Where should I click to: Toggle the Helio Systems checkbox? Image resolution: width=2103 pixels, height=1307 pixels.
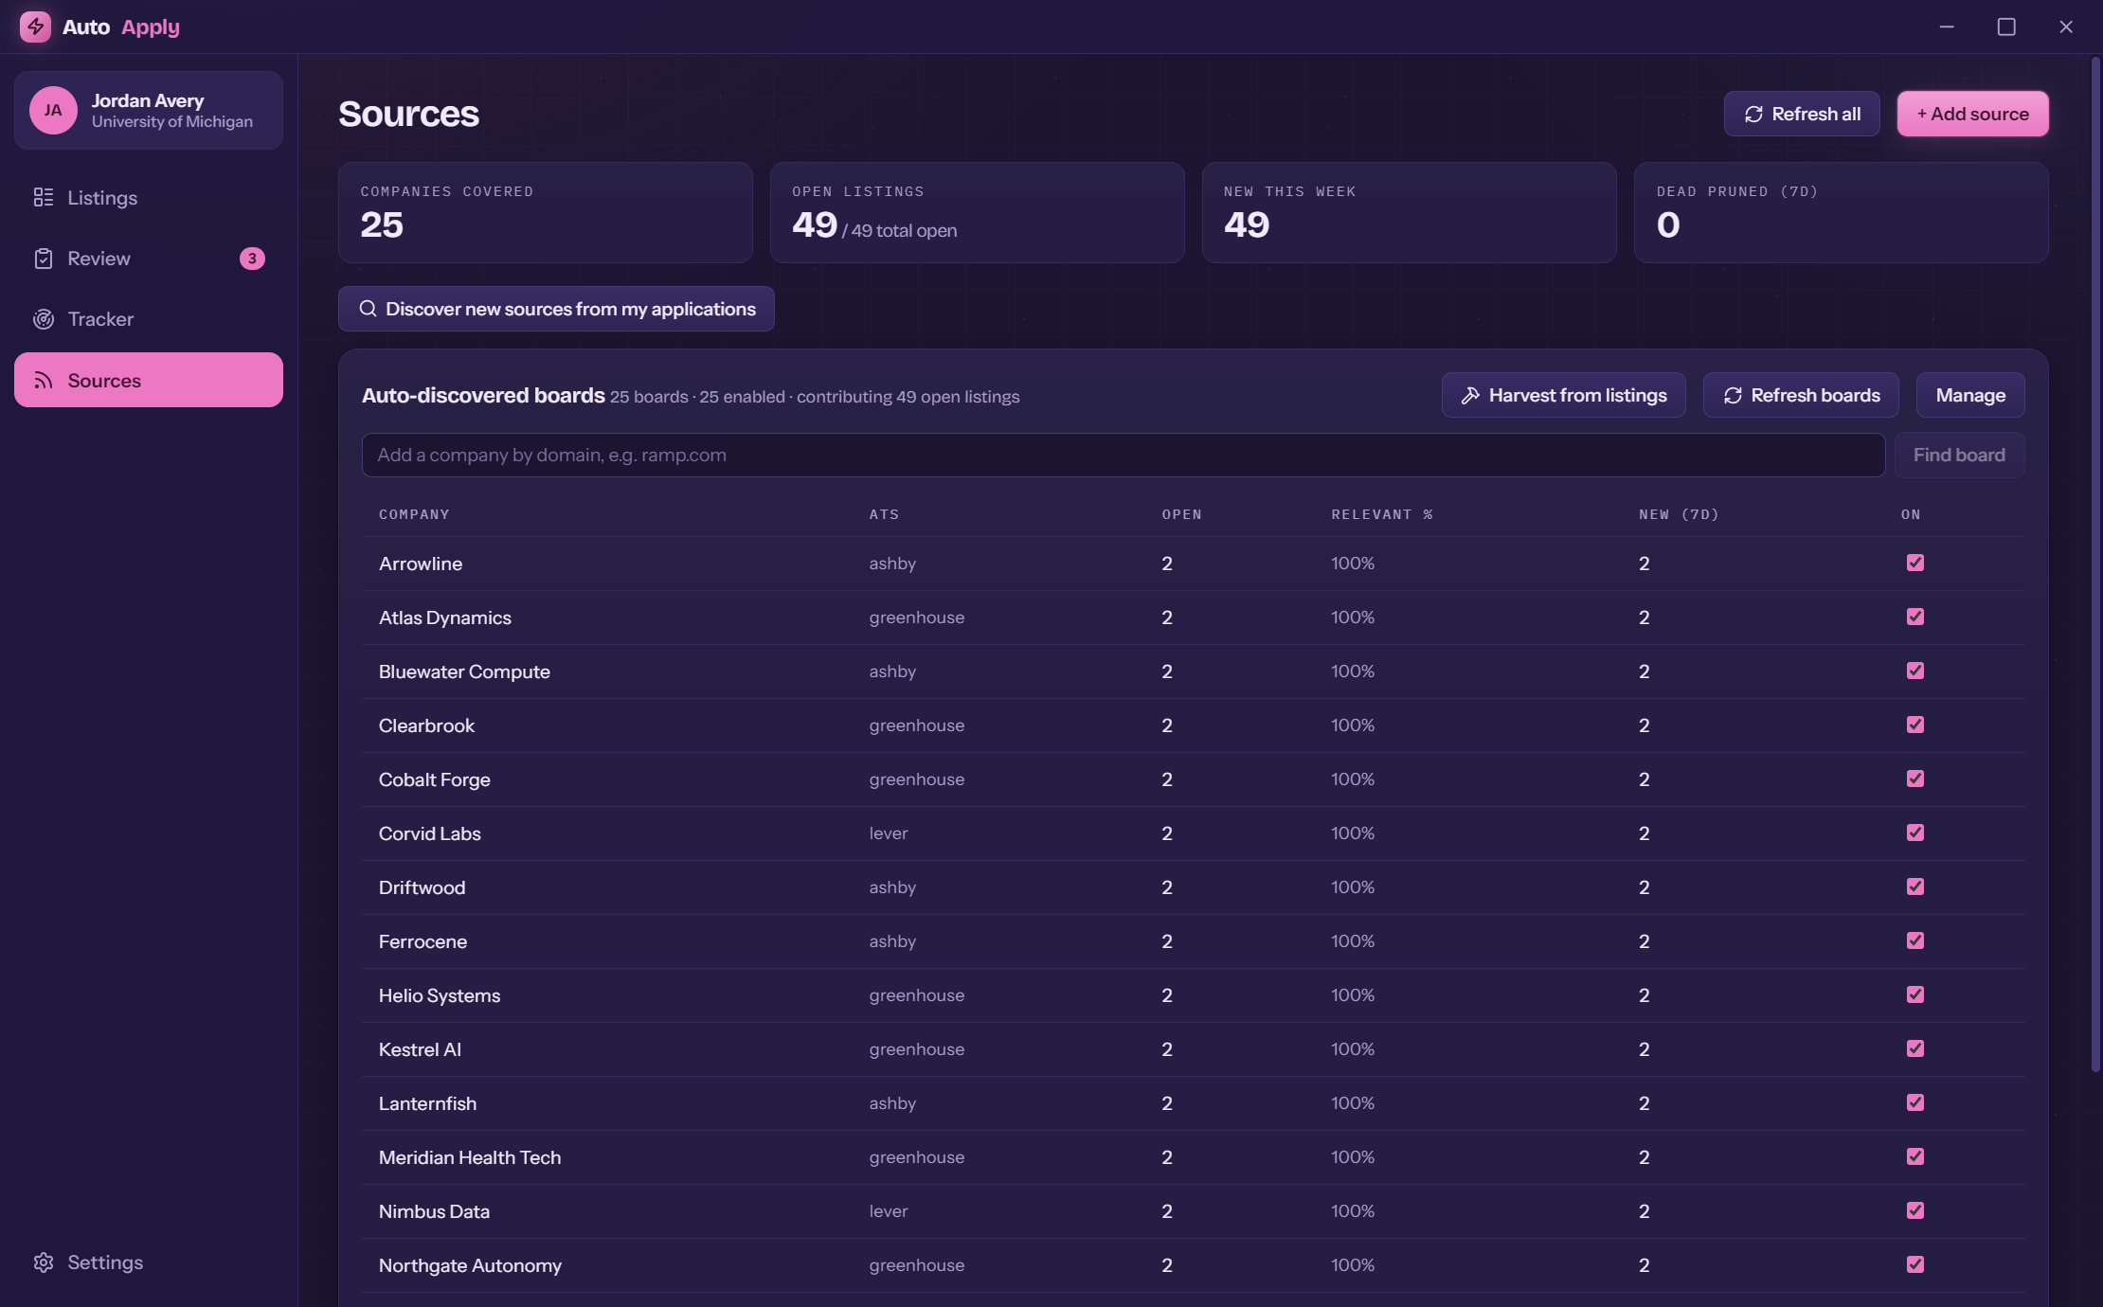point(1914,994)
